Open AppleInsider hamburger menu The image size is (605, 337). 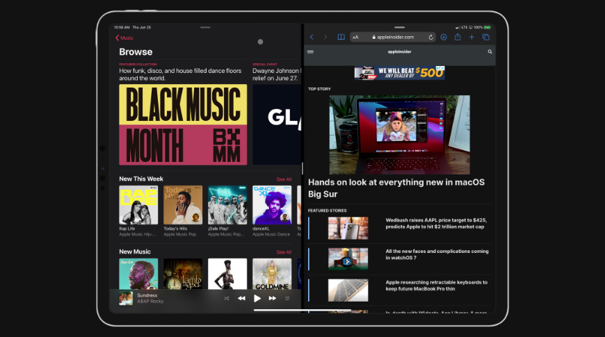(x=310, y=51)
